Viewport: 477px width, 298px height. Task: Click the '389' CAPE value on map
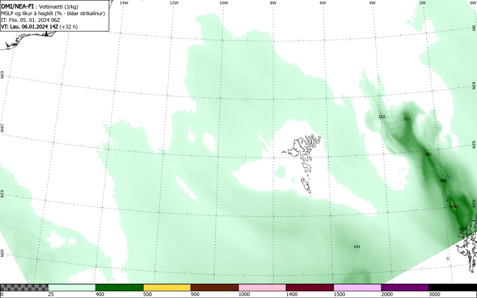click(443, 180)
